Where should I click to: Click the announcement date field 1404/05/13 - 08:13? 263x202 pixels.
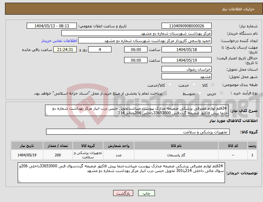(x=52, y=26)
